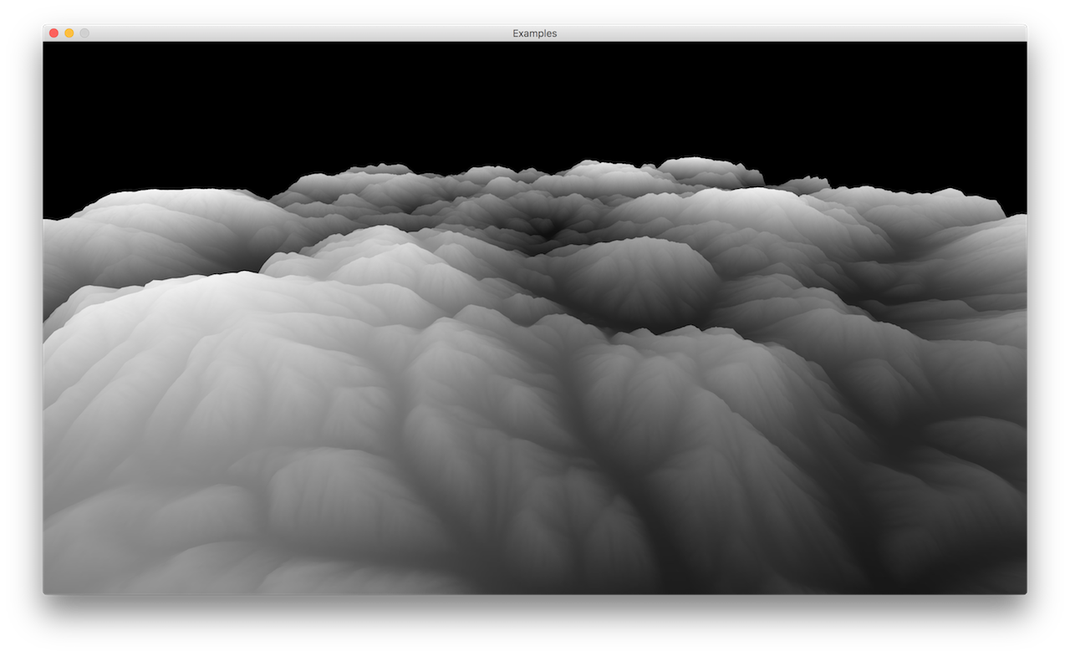Minimize the Examples window with the yellow button
This screenshot has width=1070, height=656.
tap(69, 33)
